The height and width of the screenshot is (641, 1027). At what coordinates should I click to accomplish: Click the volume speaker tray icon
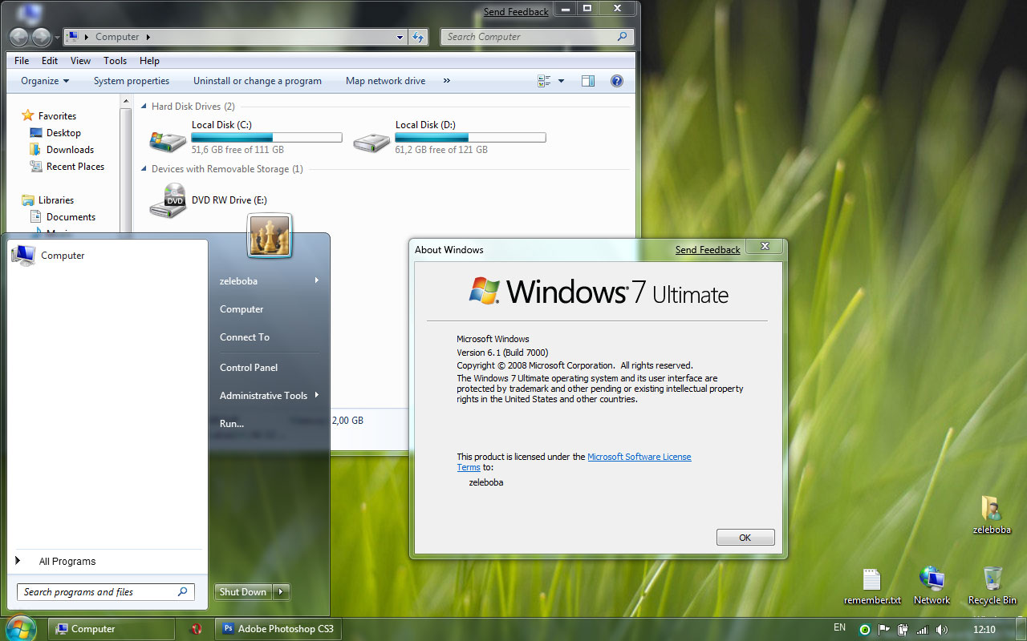click(942, 630)
